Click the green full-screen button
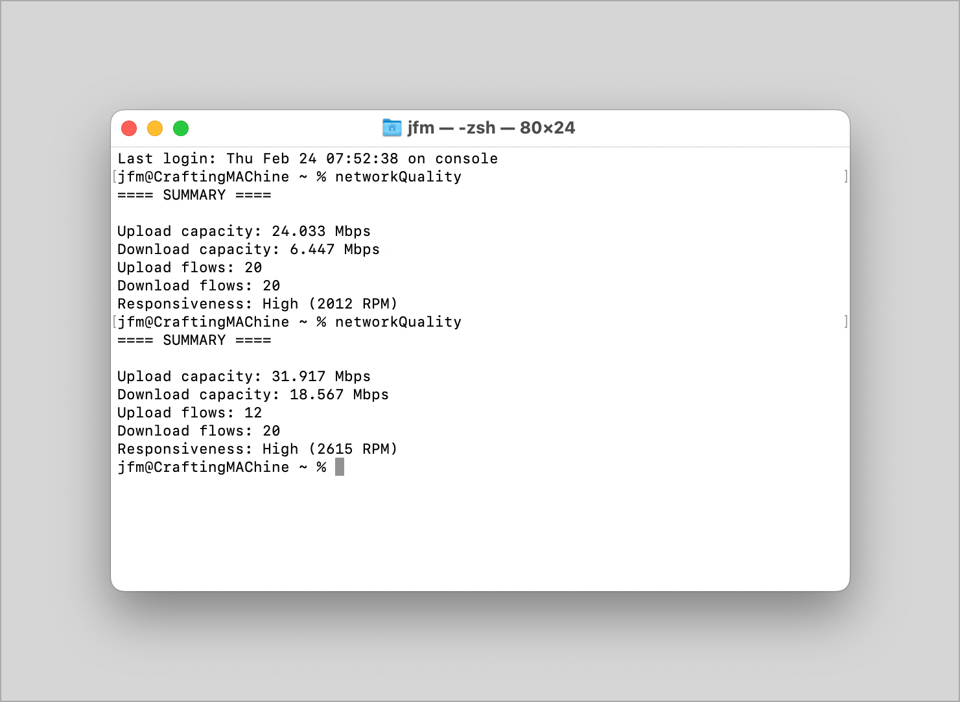 point(181,128)
